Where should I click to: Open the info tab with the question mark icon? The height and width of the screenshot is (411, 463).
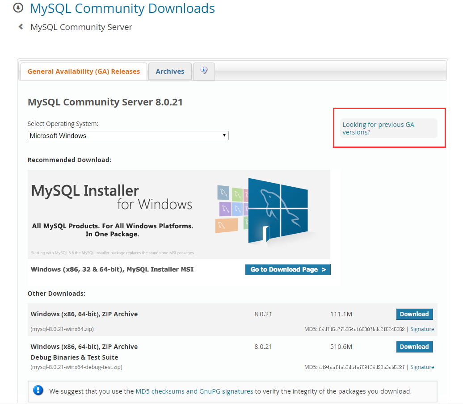(204, 71)
